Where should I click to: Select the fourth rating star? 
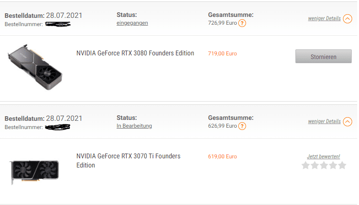pos(333,165)
